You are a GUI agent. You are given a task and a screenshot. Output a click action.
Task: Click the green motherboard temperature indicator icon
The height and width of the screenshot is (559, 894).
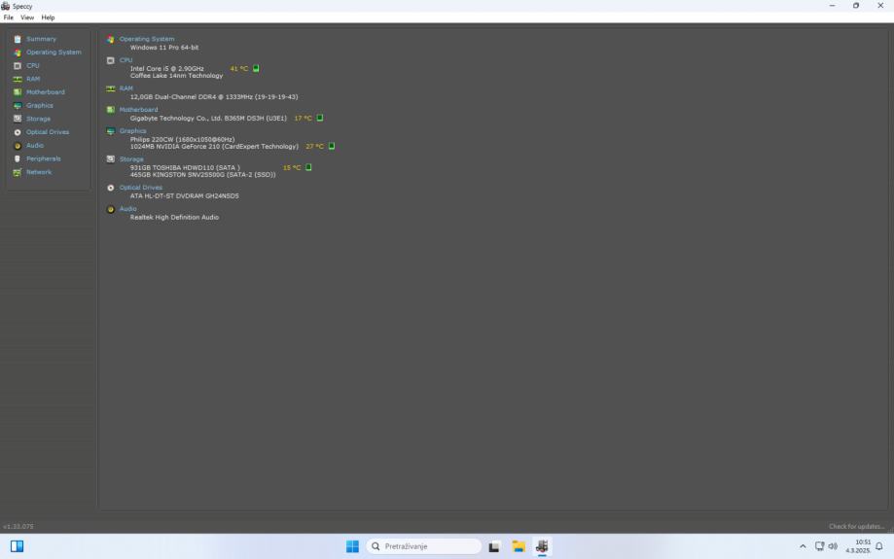pyautogui.click(x=320, y=118)
